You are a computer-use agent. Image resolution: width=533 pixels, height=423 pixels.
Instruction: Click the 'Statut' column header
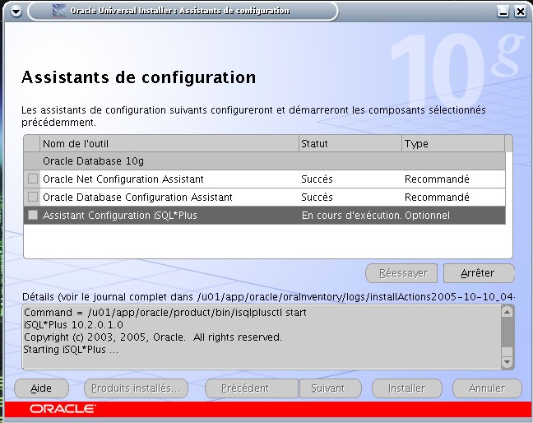pos(350,143)
